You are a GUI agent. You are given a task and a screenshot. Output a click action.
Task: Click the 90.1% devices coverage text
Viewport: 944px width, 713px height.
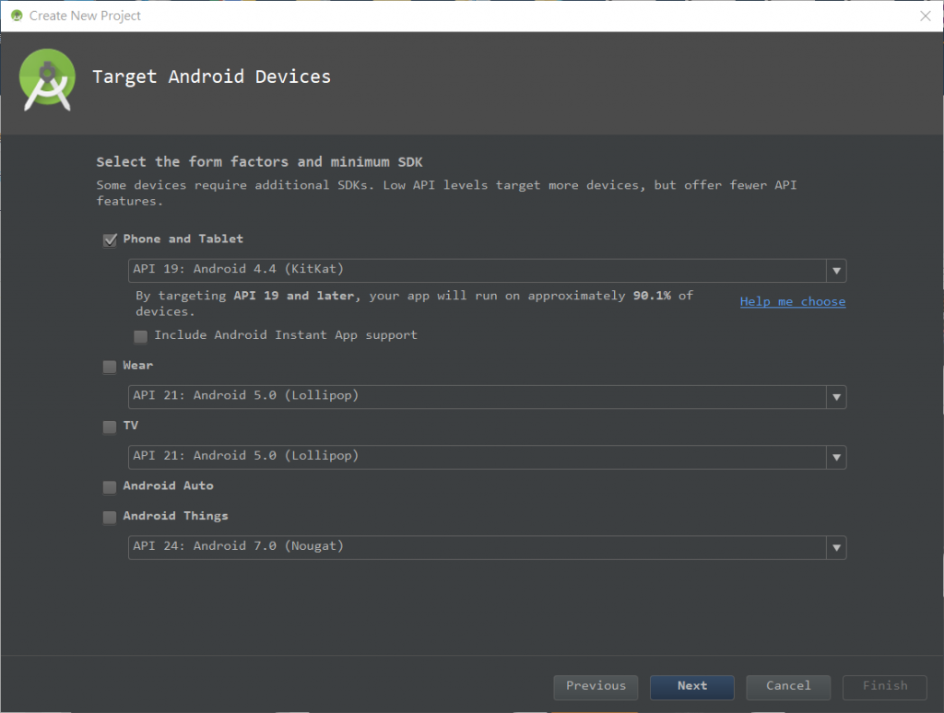[652, 296]
